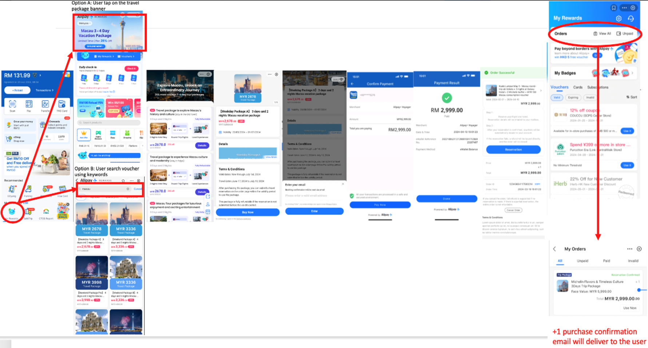Switch to the Cards tab
648x348 pixels.
pos(578,87)
